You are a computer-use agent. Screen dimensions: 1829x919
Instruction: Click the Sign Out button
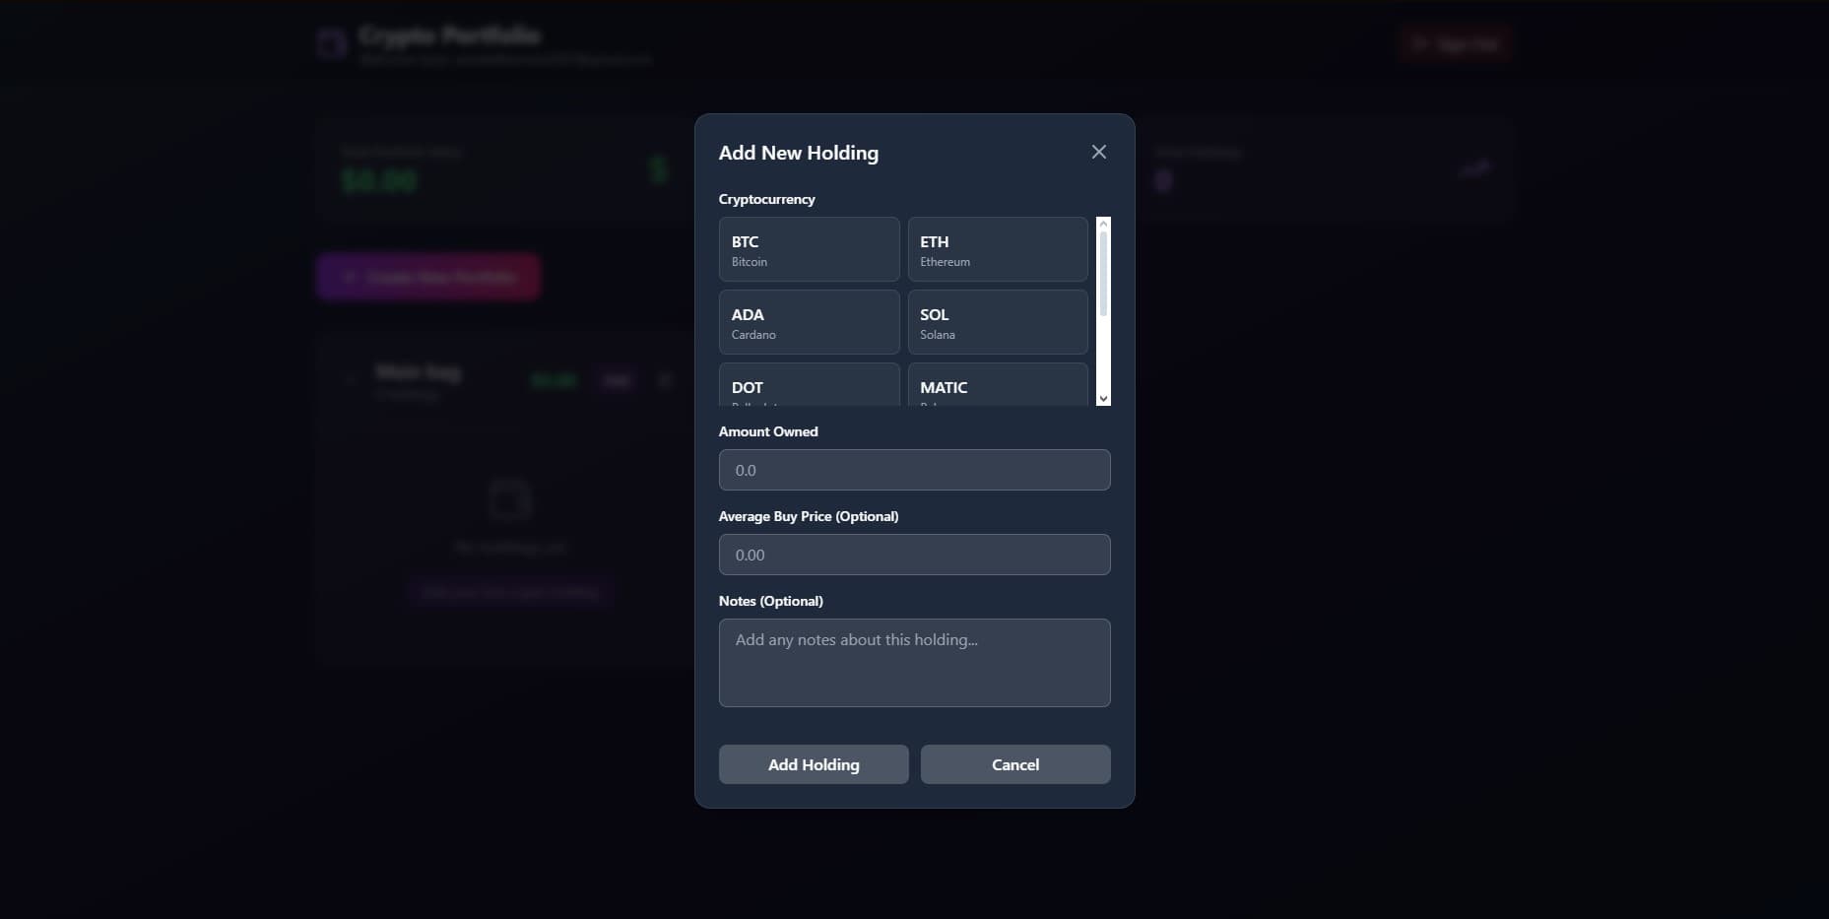(1456, 43)
